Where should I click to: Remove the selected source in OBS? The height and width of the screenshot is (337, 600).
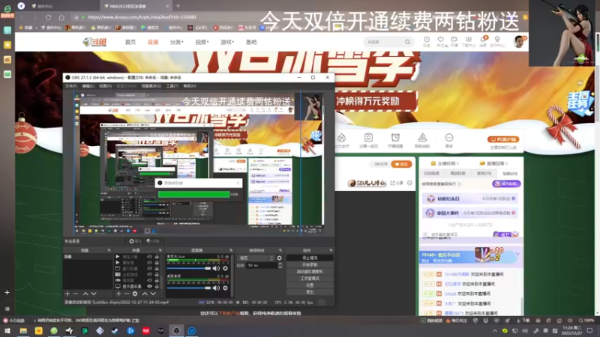pos(127,294)
